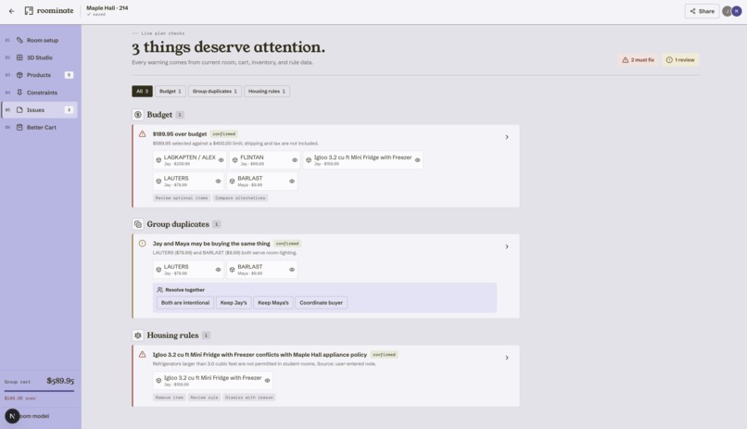Toggle eye on Igloo chip in Budget

pos(417,160)
